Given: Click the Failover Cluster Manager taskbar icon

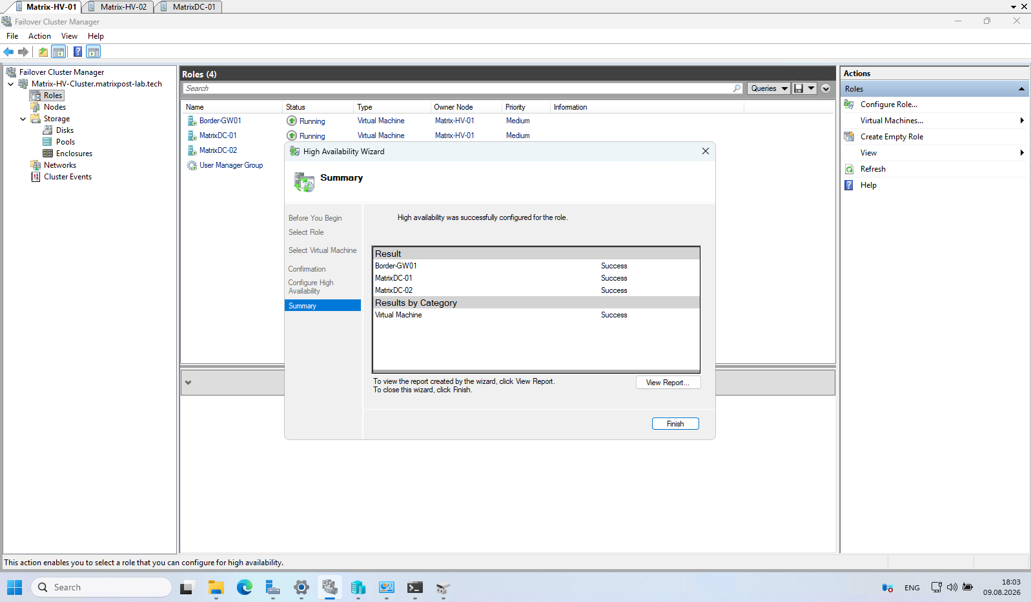Looking at the screenshot, I should coord(329,587).
